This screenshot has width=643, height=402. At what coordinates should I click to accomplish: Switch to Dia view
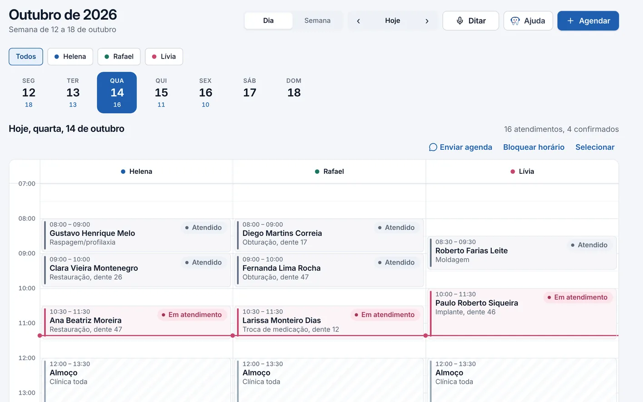point(268,21)
